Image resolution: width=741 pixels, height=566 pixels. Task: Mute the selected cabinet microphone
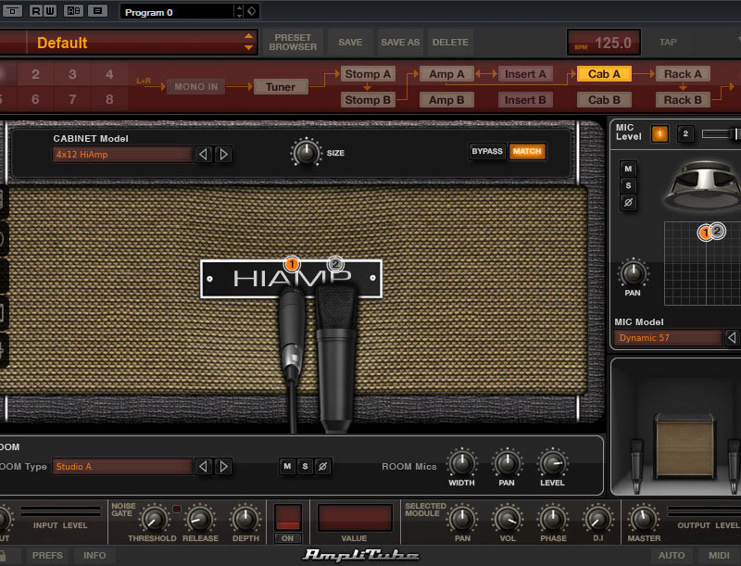pyautogui.click(x=628, y=169)
